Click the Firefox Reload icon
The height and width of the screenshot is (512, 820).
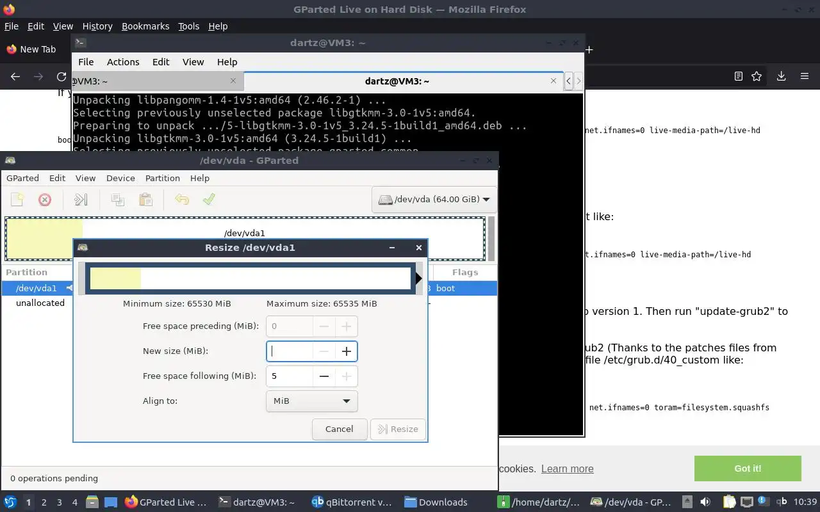pyautogui.click(x=61, y=76)
